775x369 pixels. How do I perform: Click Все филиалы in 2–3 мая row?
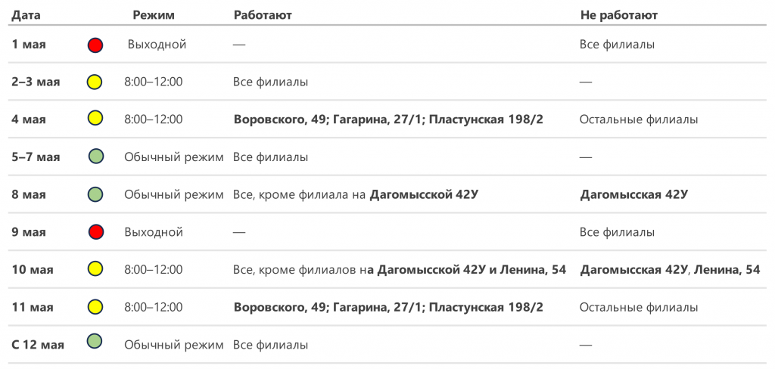pos(270,82)
